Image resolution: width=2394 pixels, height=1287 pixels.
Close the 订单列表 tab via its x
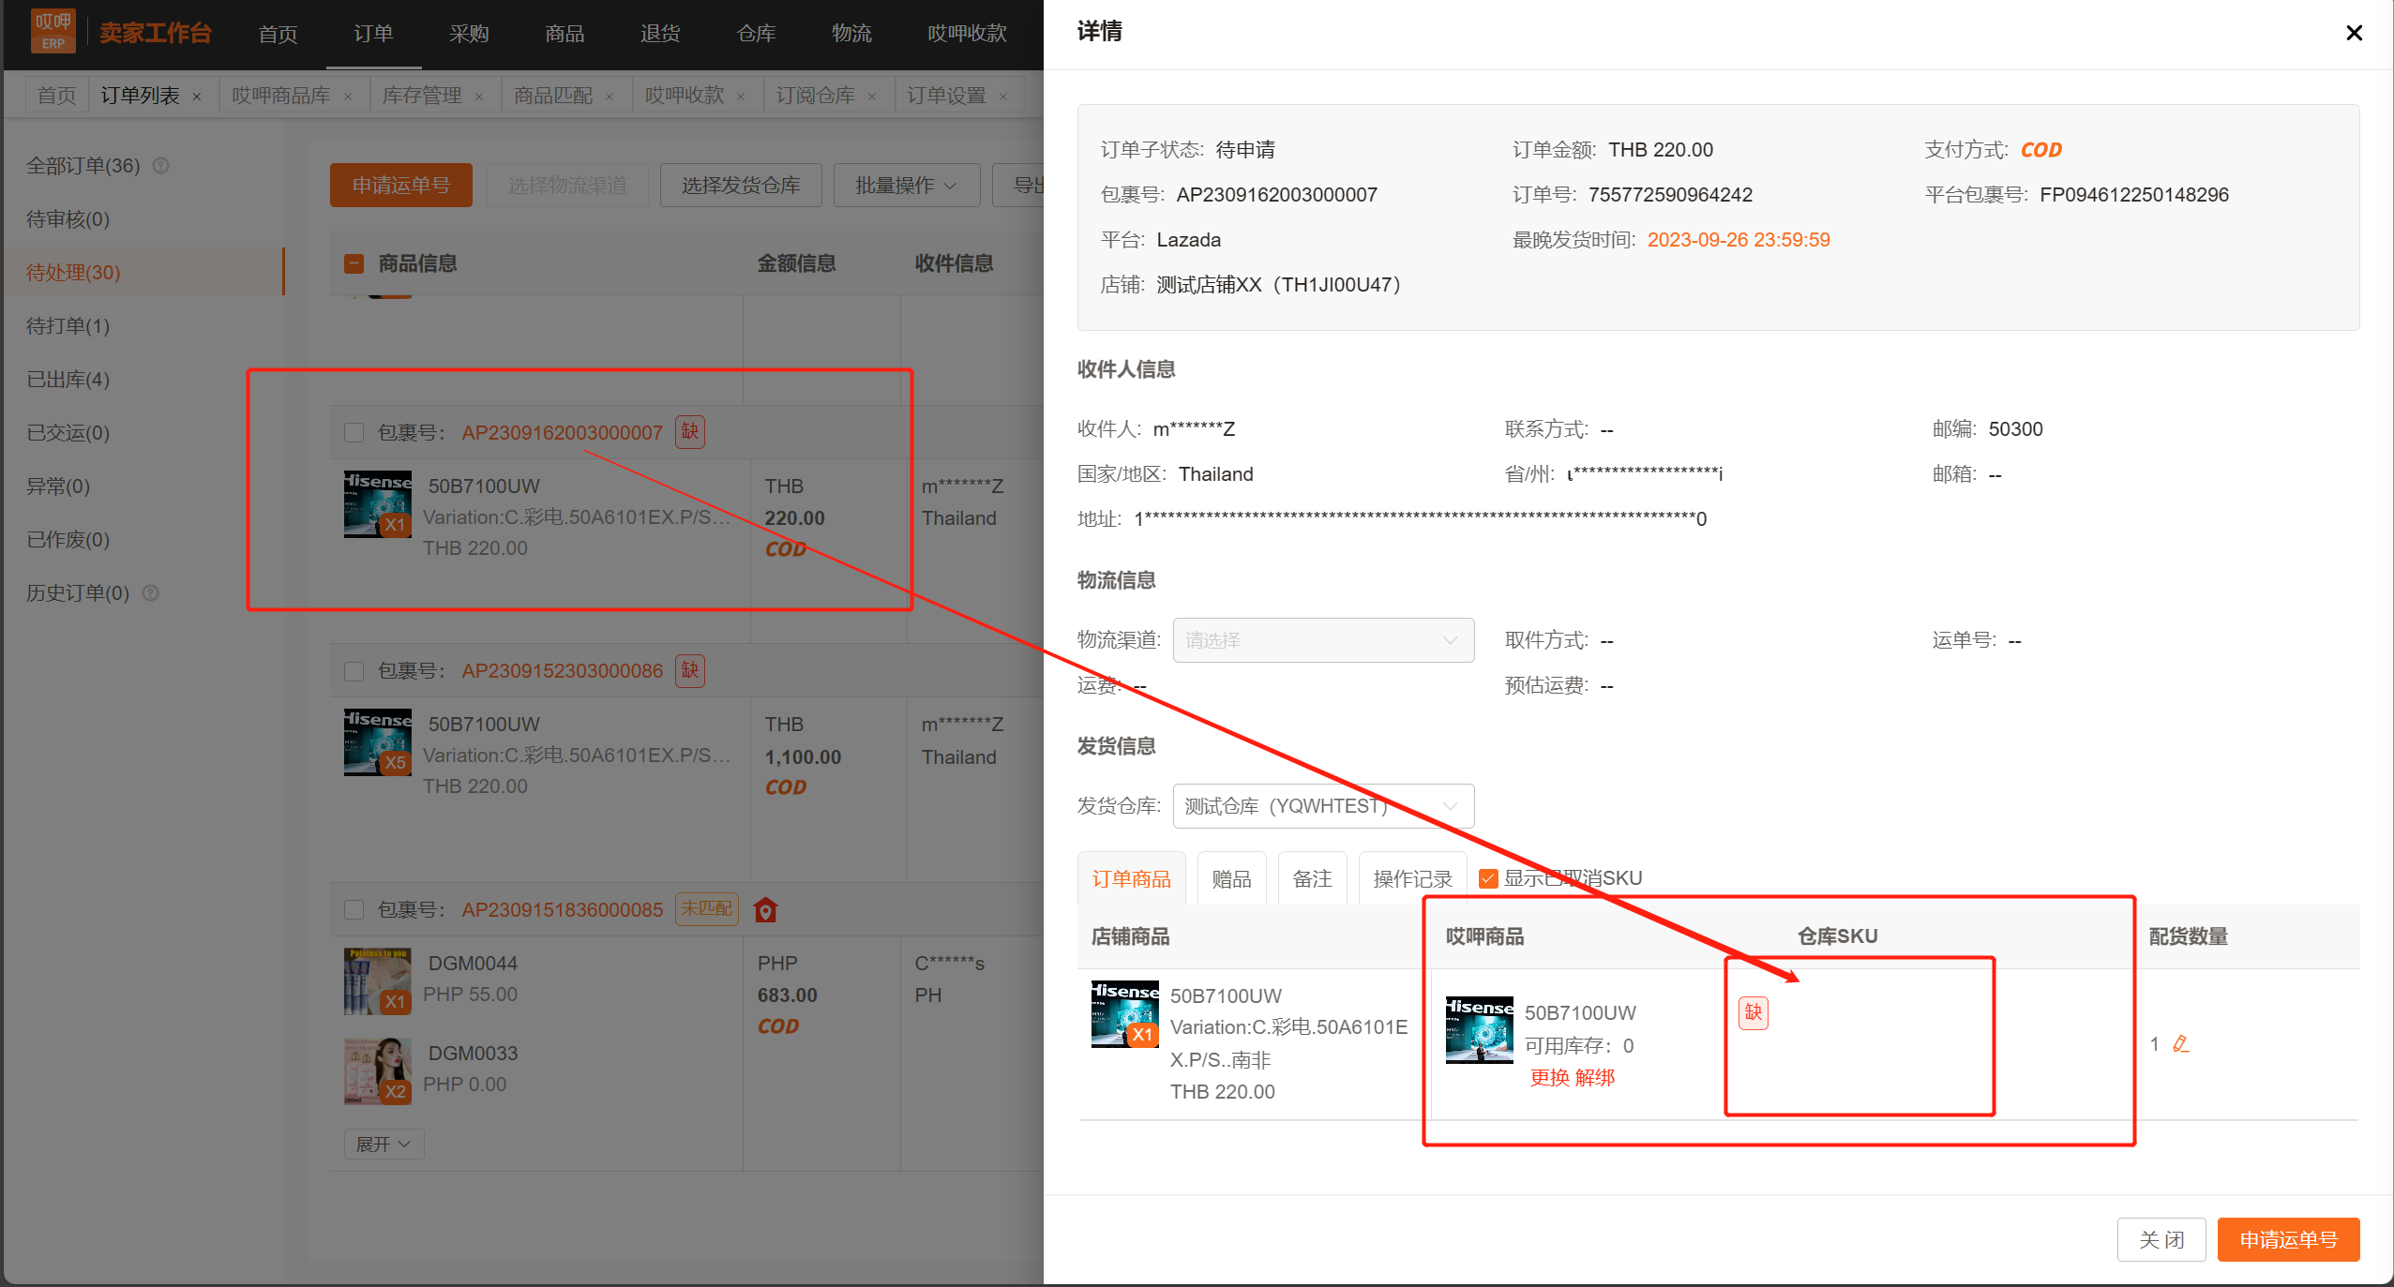197,97
